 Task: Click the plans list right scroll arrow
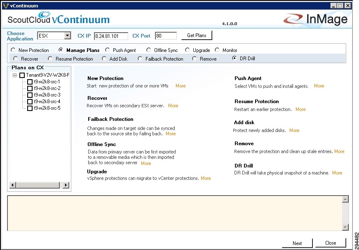pos(66,185)
